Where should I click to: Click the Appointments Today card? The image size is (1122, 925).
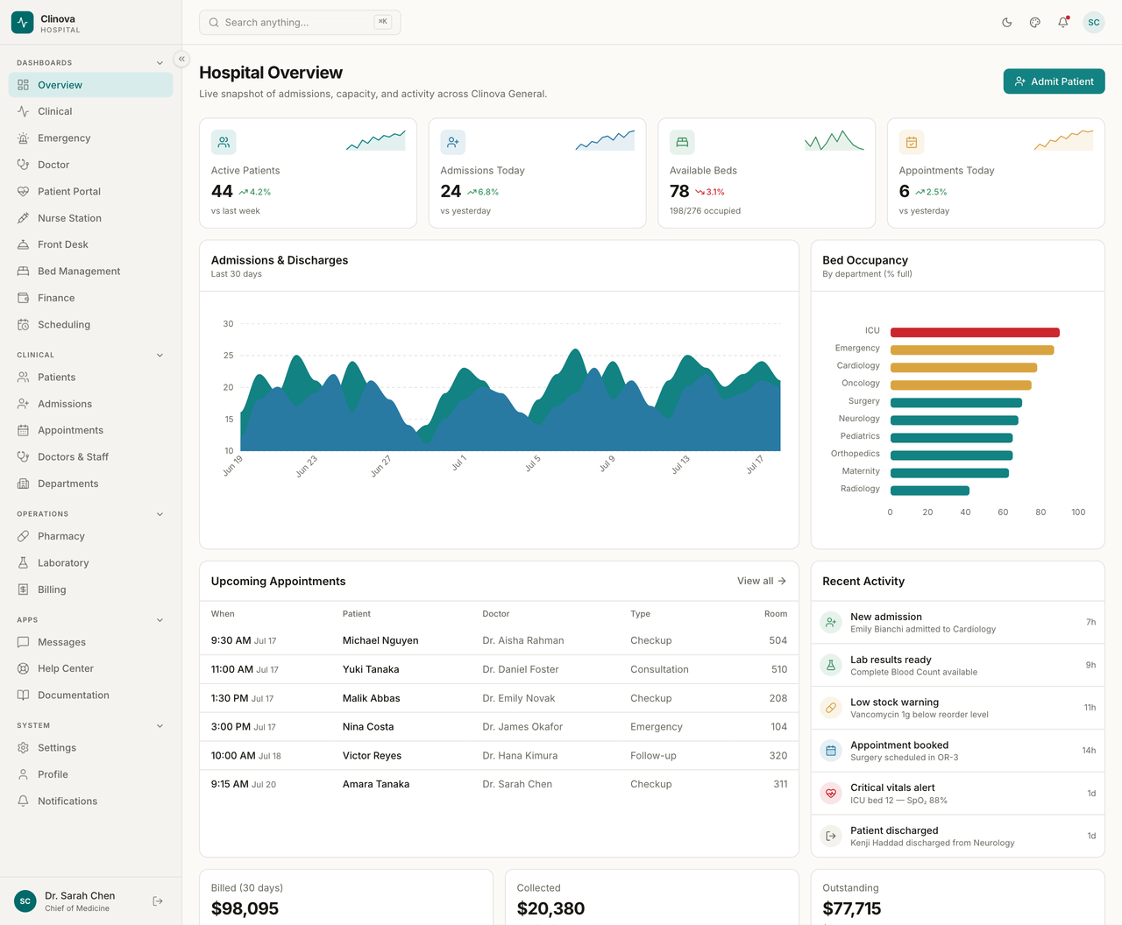[x=996, y=173]
